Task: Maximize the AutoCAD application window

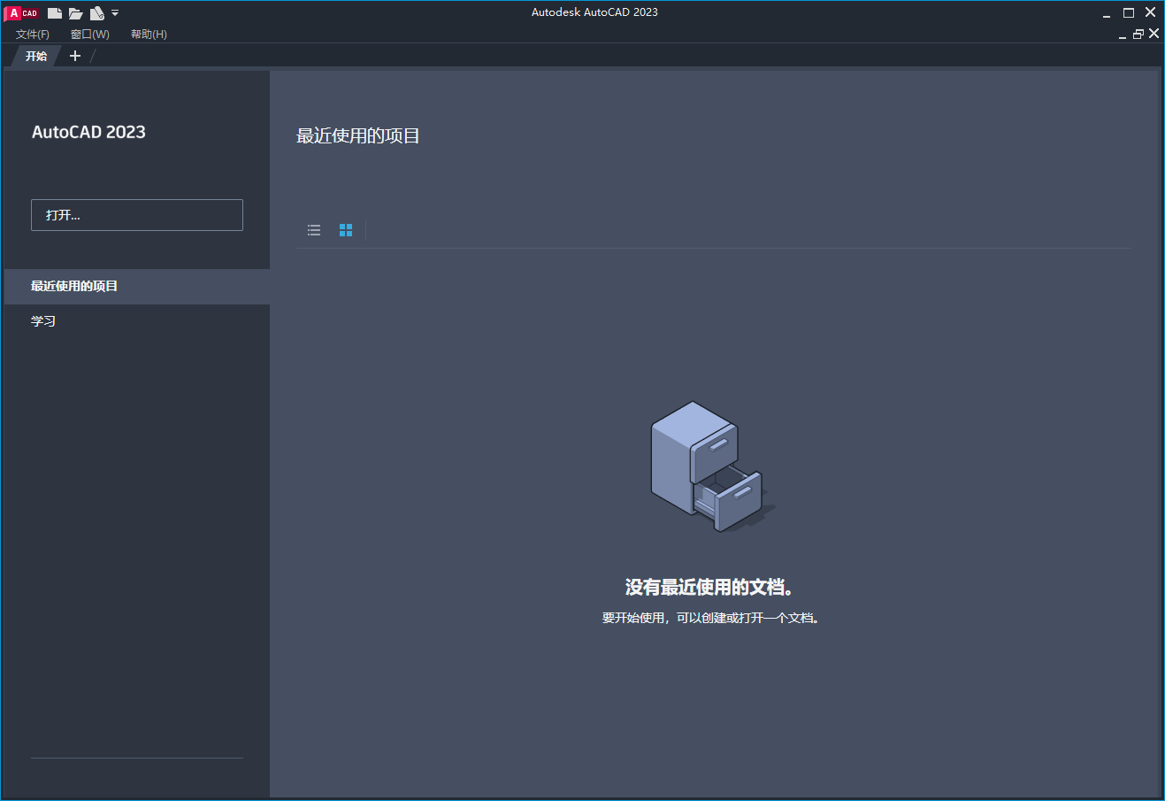Action: (1129, 13)
